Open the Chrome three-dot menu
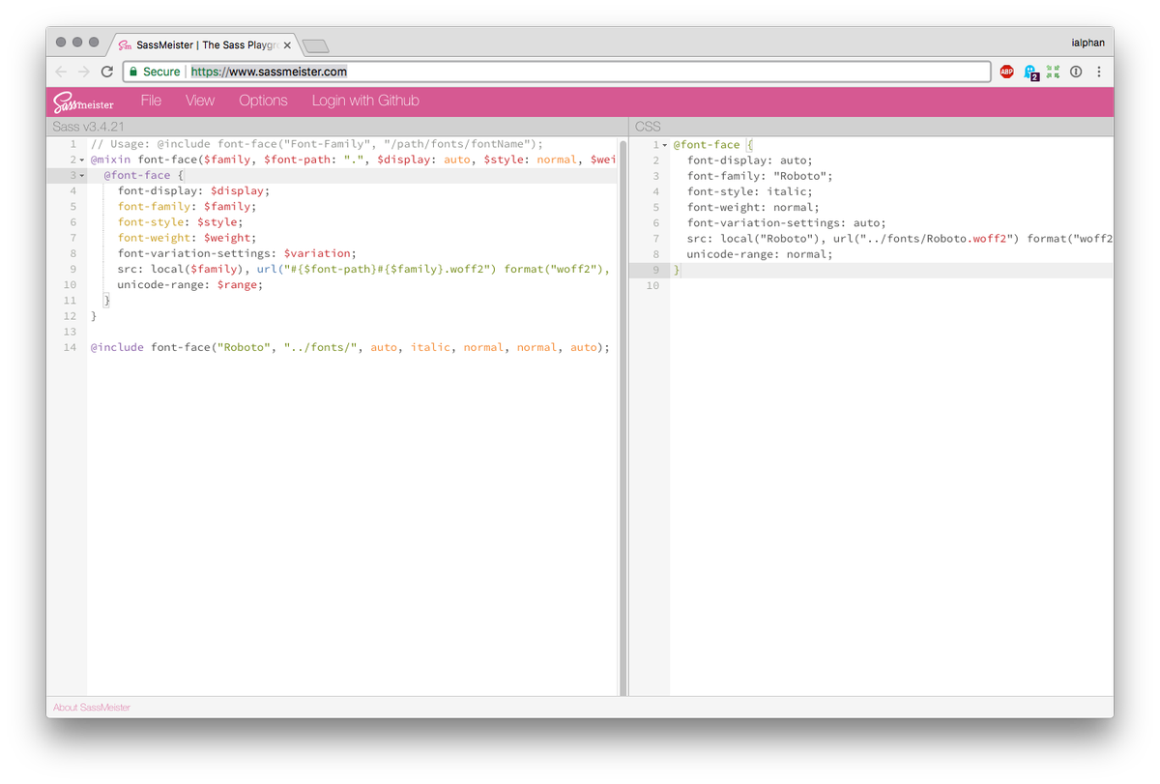 tap(1099, 72)
